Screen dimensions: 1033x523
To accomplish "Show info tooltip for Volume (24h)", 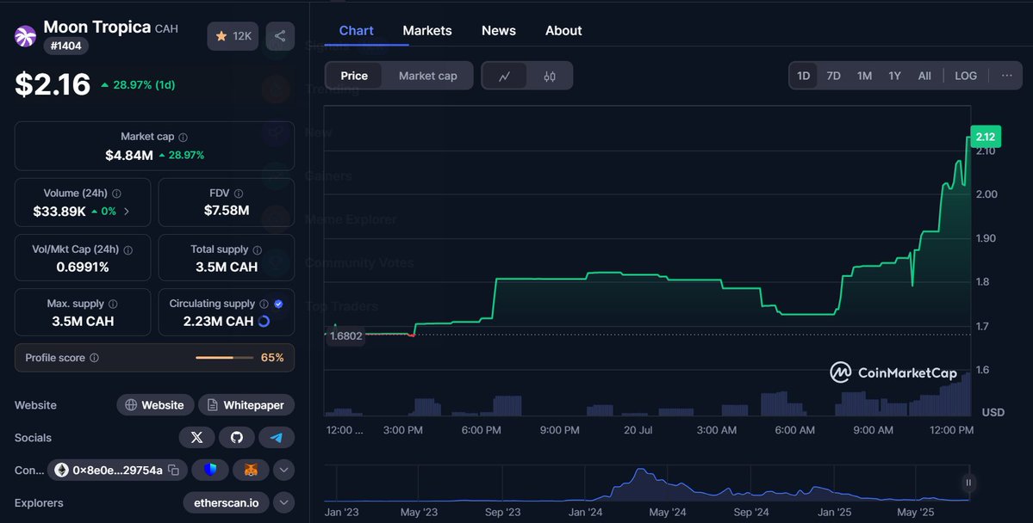I will 116,194.
